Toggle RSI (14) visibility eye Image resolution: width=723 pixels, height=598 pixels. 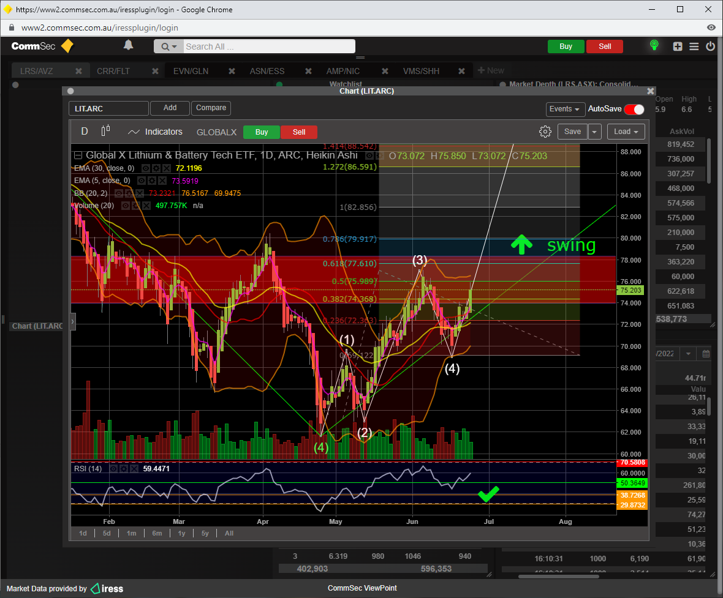[113, 468]
